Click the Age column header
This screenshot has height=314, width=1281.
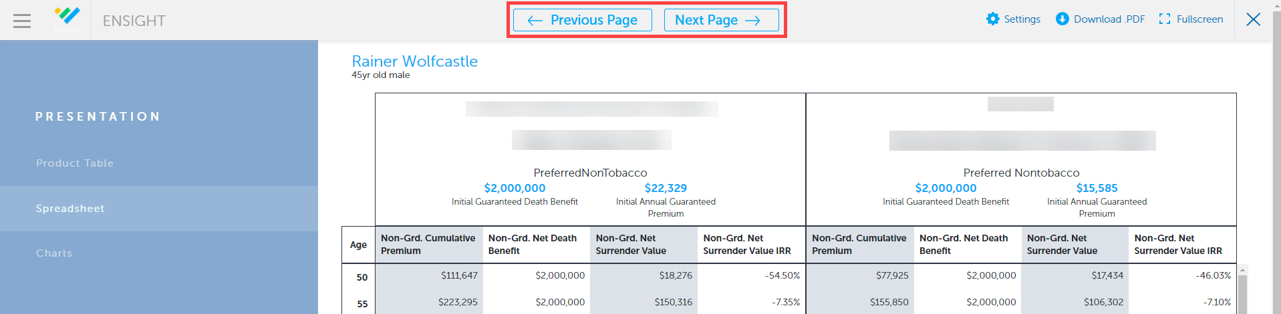(x=358, y=245)
